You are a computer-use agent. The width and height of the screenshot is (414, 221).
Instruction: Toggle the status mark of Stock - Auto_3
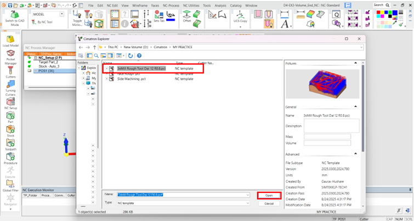(x=30, y=66)
